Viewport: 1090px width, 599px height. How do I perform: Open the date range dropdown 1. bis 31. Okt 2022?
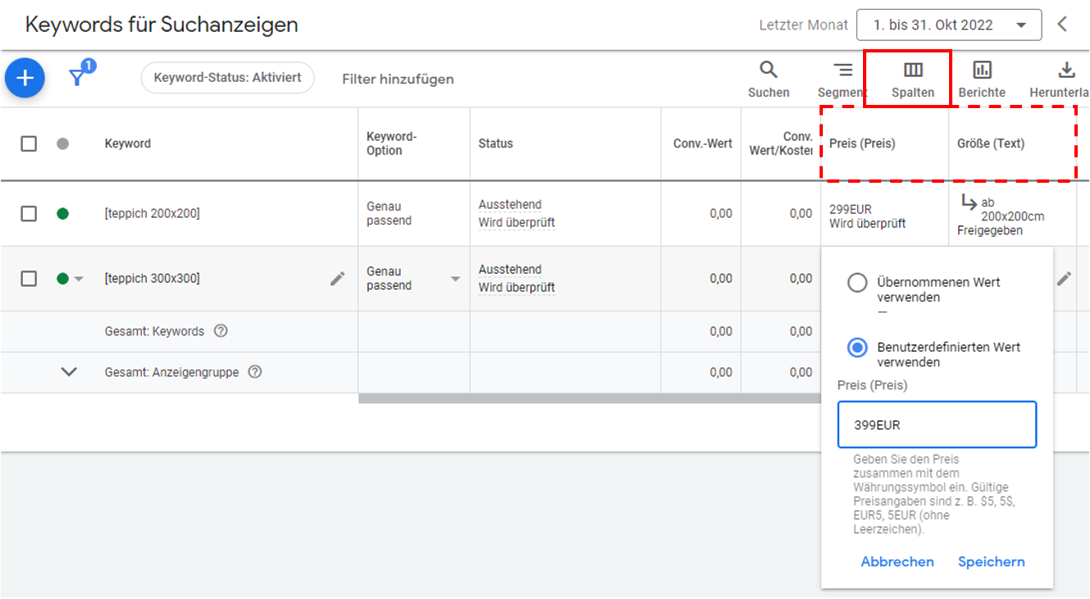948,25
